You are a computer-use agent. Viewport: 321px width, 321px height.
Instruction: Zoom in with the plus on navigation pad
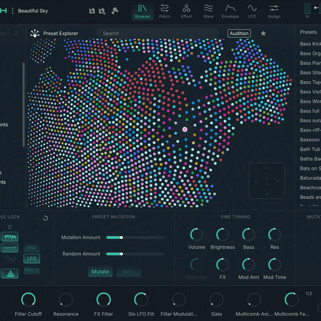267,178
